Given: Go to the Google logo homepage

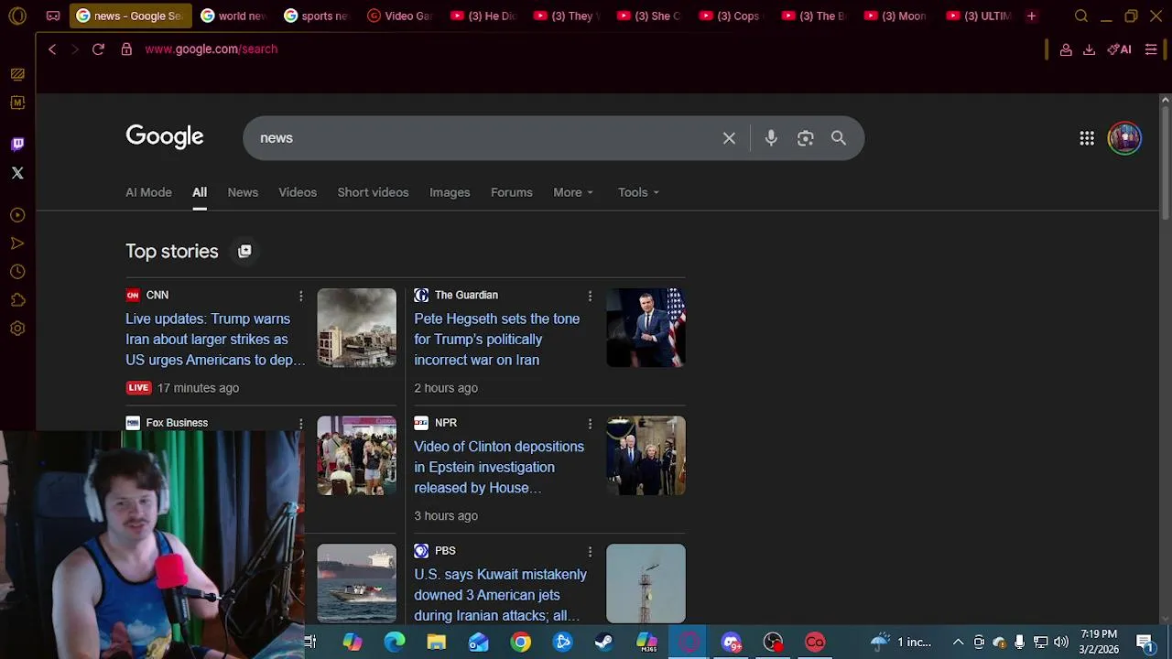Looking at the screenshot, I should (165, 137).
